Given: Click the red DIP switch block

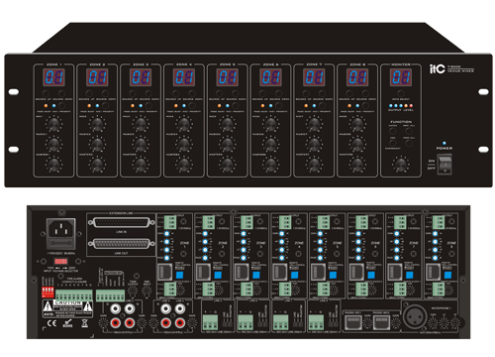Looking at the screenshot, I should (48, 293).
